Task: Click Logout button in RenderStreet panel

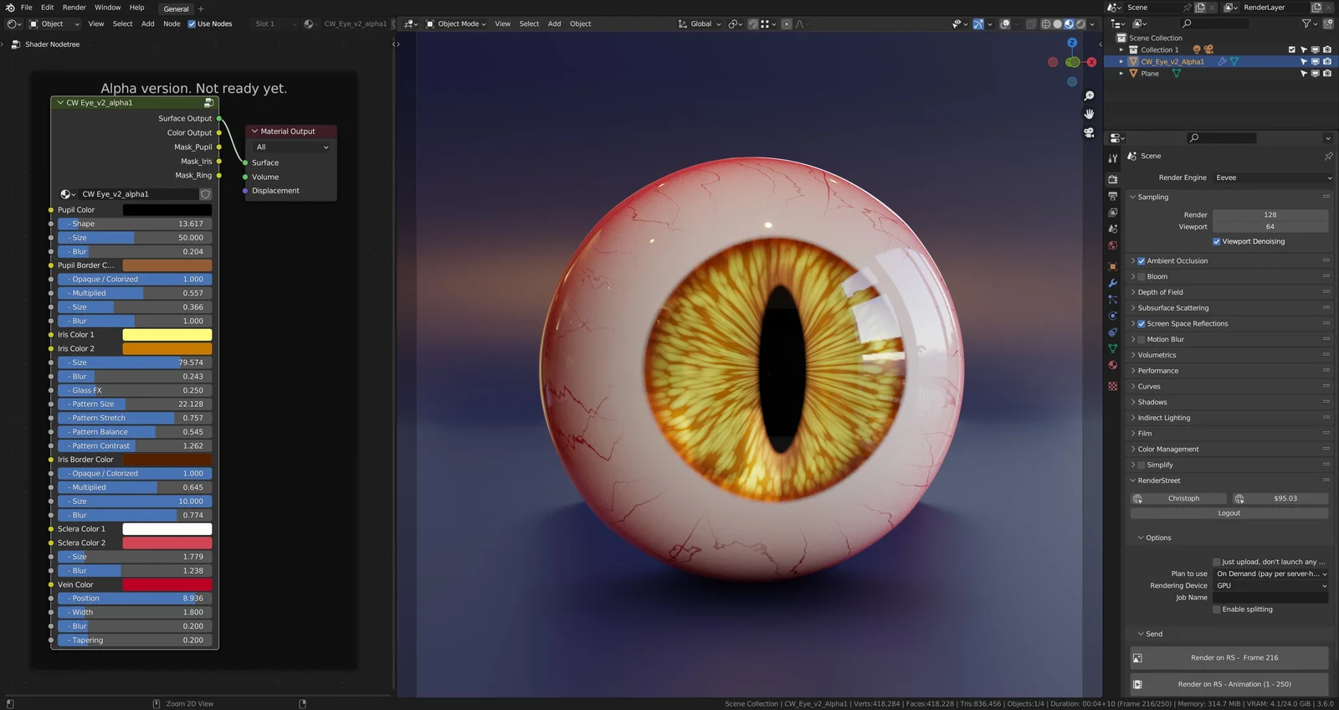Action: click(1229, 513)
